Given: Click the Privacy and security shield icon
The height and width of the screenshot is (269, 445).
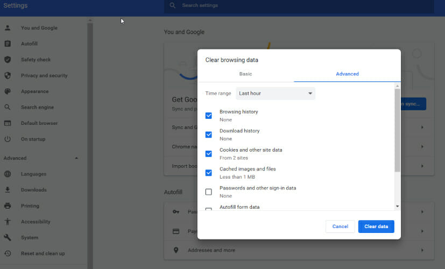Looking at the screenshot, I should pyautogui.click(x=8, y=75).
